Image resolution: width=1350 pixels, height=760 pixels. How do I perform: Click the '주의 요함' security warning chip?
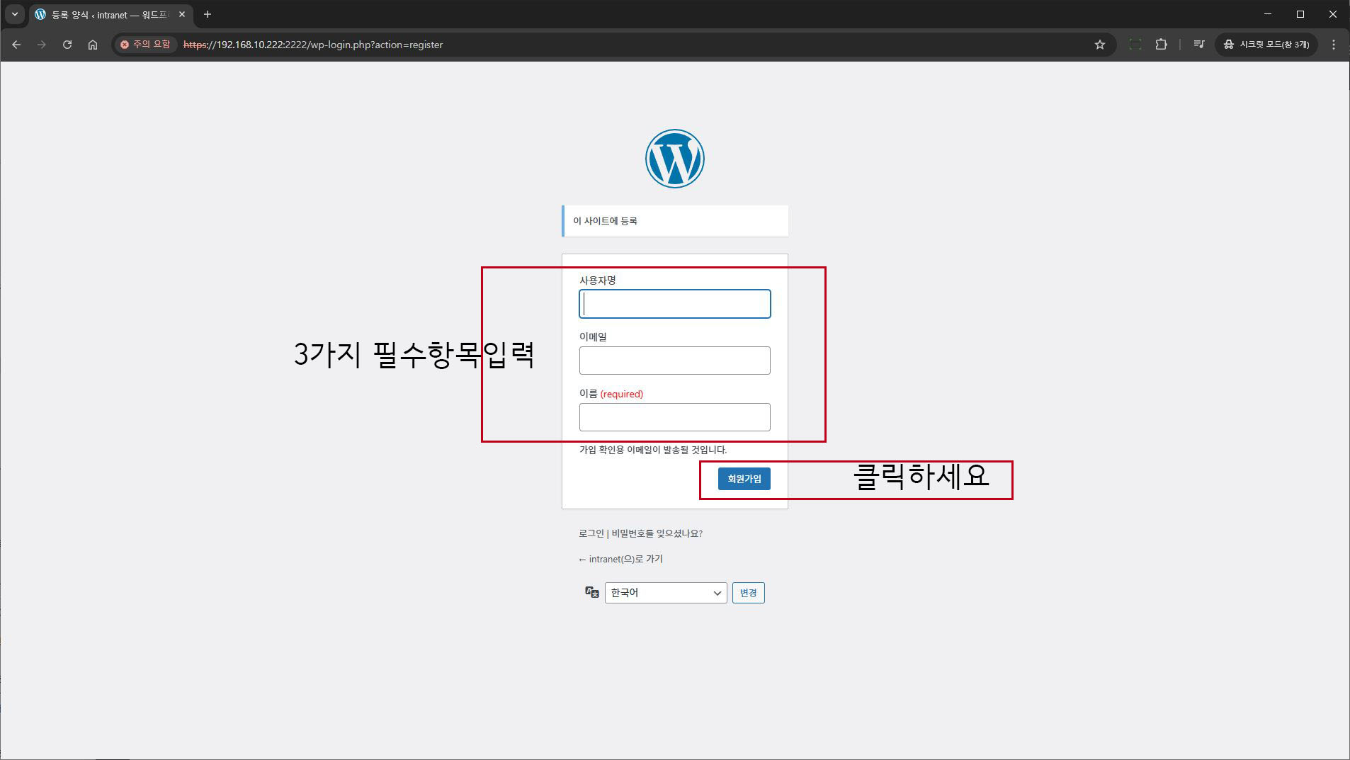point(146,45)
